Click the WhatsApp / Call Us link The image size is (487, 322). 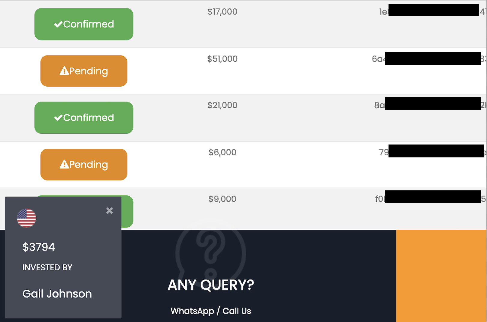pyautogui.click(x=211, y=311)
